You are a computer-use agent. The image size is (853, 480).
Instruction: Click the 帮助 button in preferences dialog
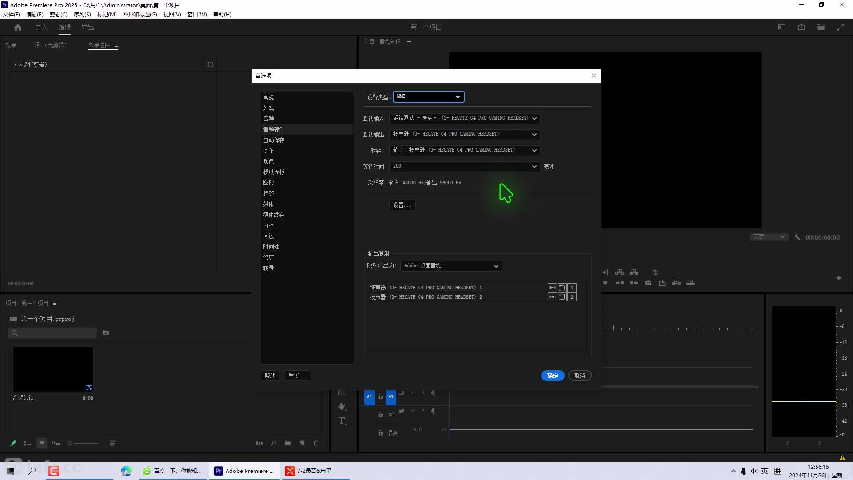[x=270, y=376]
